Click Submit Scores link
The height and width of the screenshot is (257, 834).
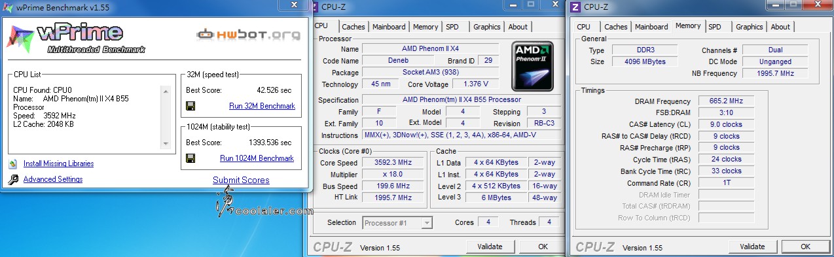241,180
